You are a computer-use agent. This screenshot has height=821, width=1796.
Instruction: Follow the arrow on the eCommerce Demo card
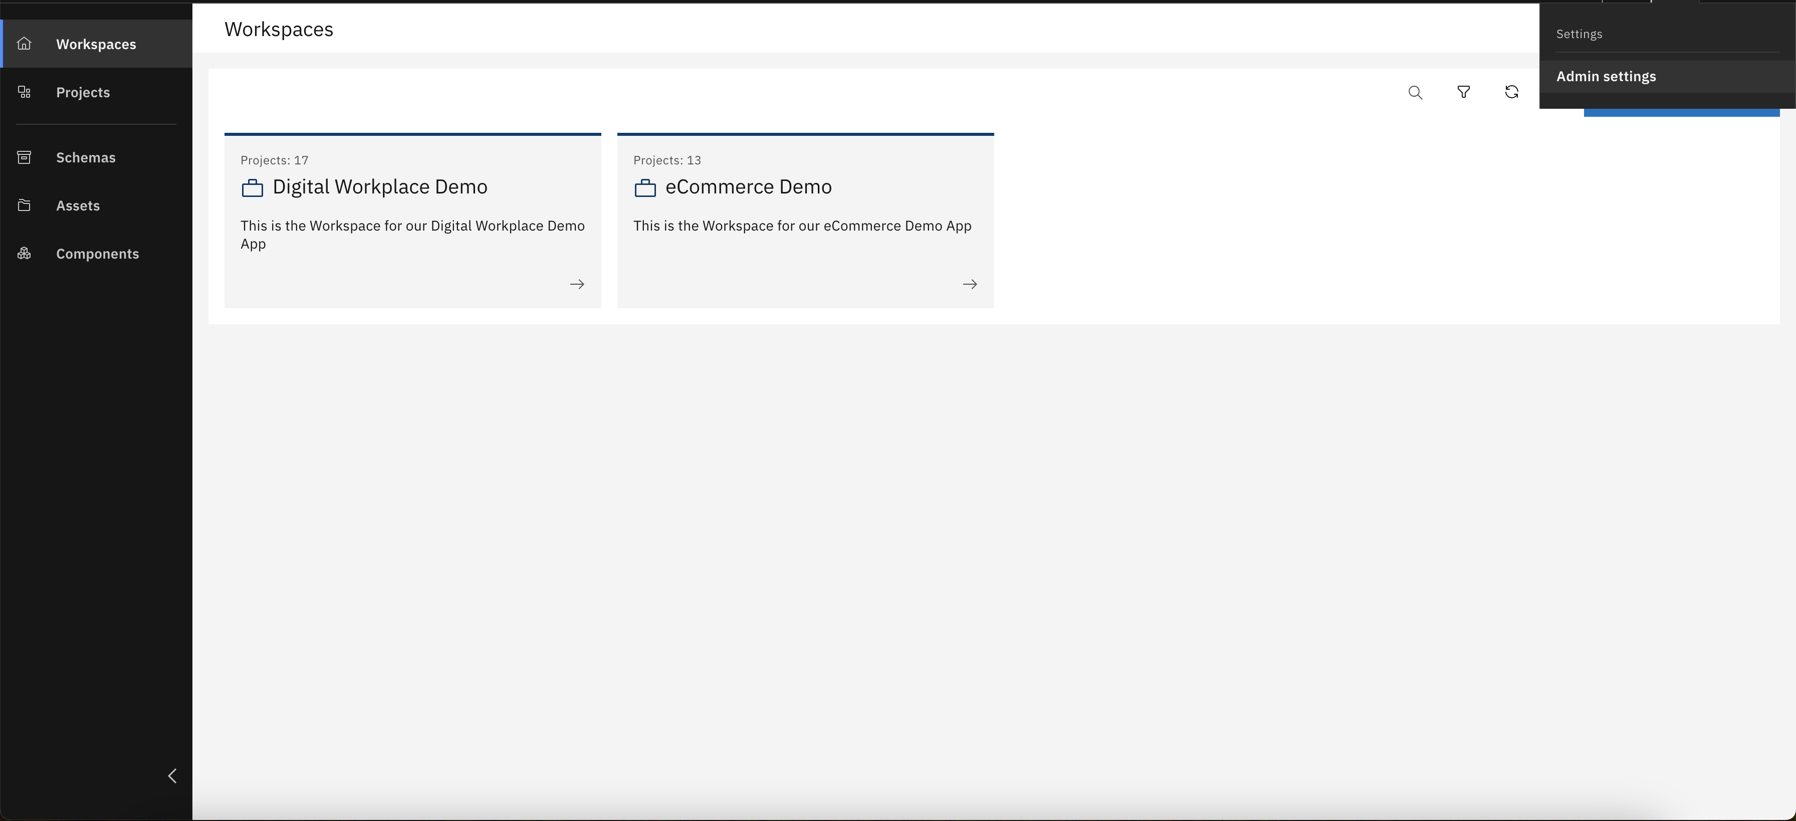(970, 284)
